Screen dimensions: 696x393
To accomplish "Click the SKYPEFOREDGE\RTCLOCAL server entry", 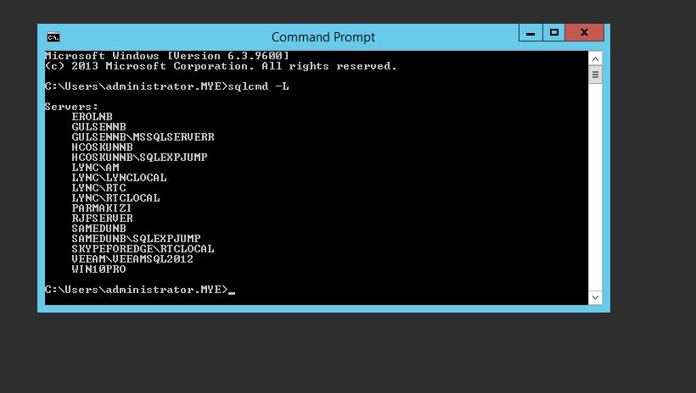I will pyautogui.click(x=143, y=249).
